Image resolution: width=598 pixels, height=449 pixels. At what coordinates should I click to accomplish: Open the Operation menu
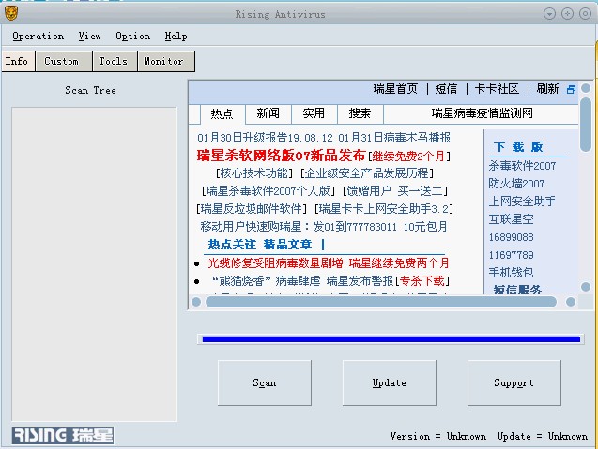point(38,37)
